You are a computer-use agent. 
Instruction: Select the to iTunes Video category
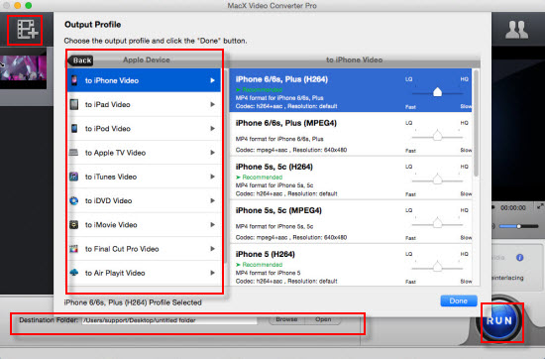tap(144, 177)
